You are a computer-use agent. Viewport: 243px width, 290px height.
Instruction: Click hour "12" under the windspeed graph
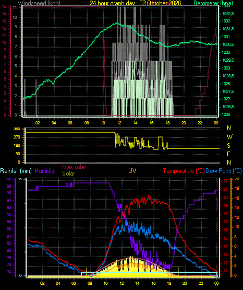(119, 123)
